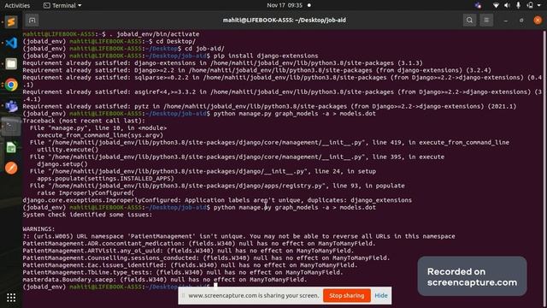The image size is (547, 308).
Task: Open Sublime Text from the dock
Action: coord(11,21)
